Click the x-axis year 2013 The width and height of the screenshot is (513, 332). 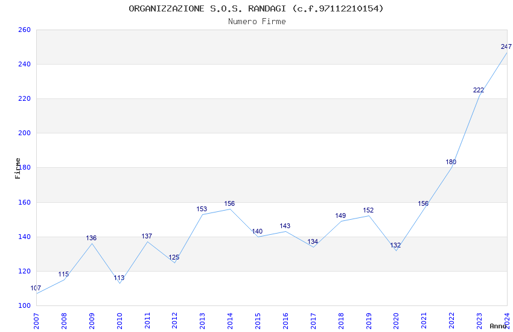pos(203,321)
